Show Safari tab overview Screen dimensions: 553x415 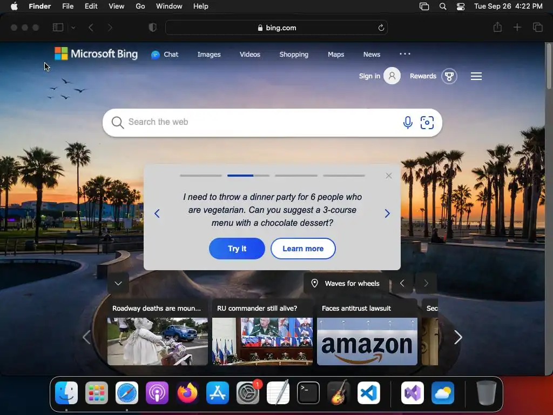click(x=537, y=27)
